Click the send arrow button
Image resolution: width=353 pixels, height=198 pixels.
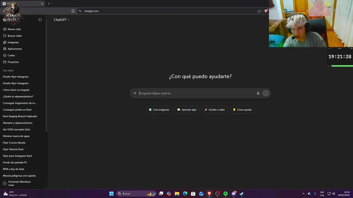point(266,93)
